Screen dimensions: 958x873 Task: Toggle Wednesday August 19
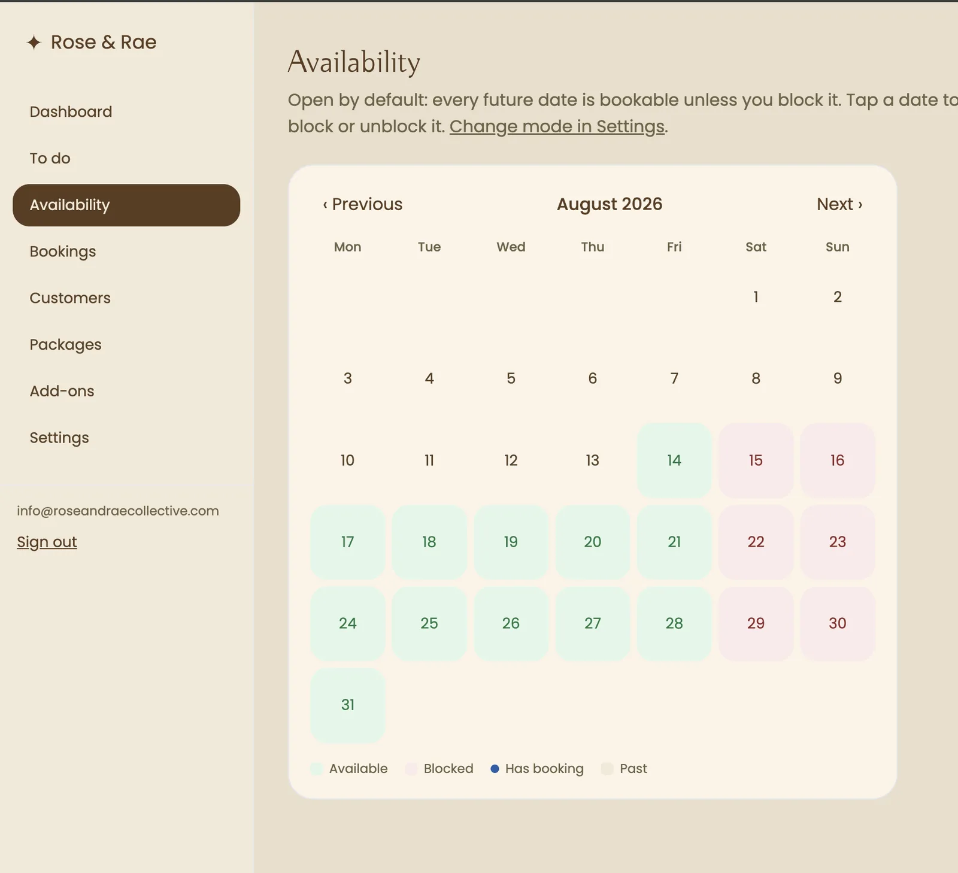coord(511,542)
